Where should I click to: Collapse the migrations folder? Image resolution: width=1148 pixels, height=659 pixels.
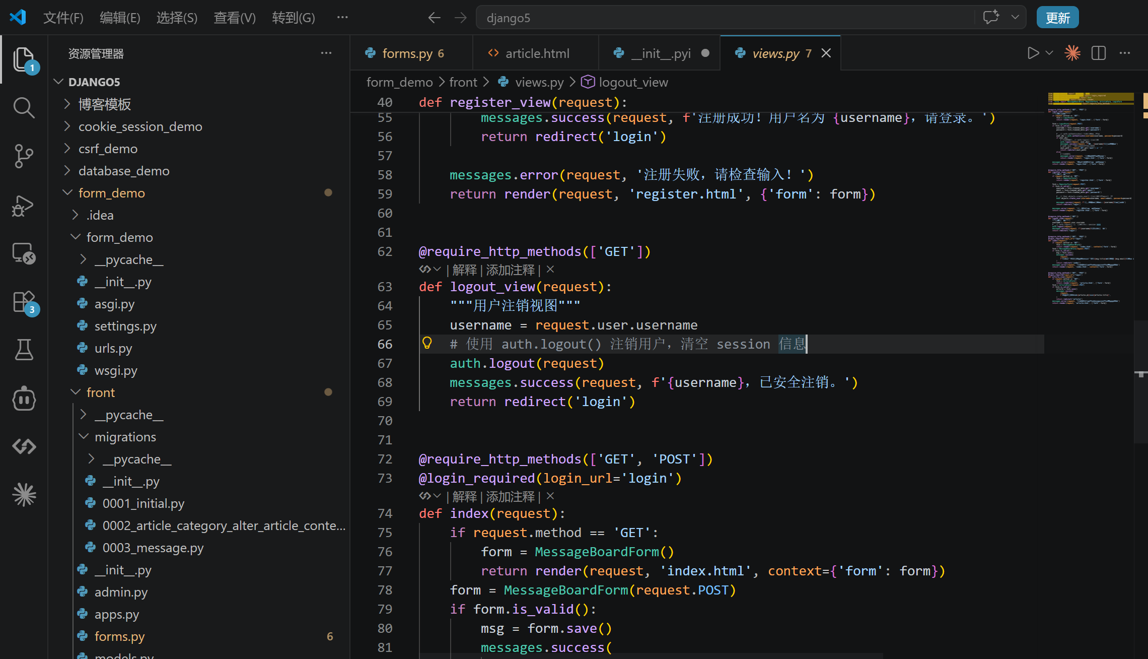pos(125,437)
